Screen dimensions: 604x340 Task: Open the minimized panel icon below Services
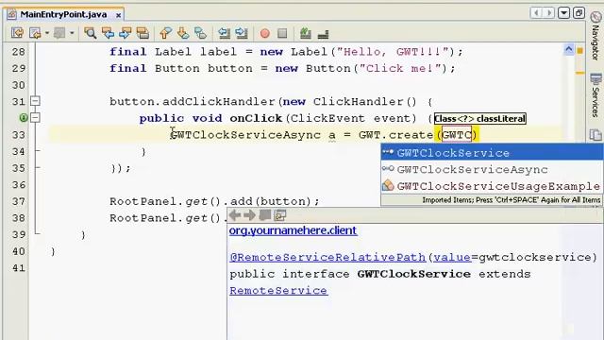(x=596, y=135)
